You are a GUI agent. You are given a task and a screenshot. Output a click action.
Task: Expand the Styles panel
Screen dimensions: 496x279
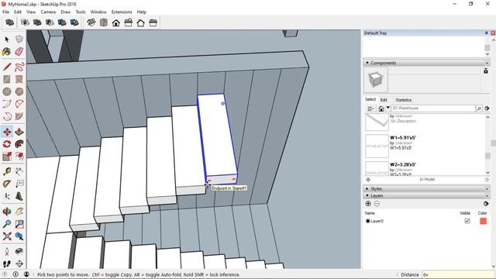tap(367, 188)
